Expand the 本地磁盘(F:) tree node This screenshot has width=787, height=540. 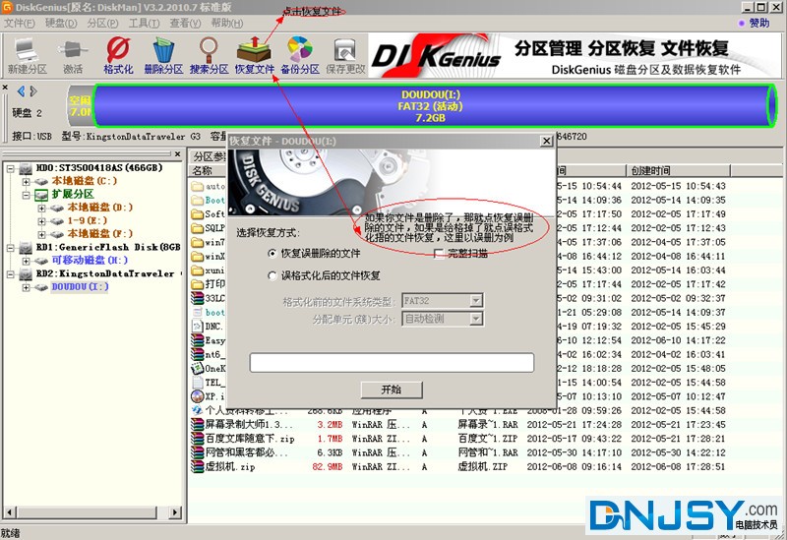click(42, 234)
